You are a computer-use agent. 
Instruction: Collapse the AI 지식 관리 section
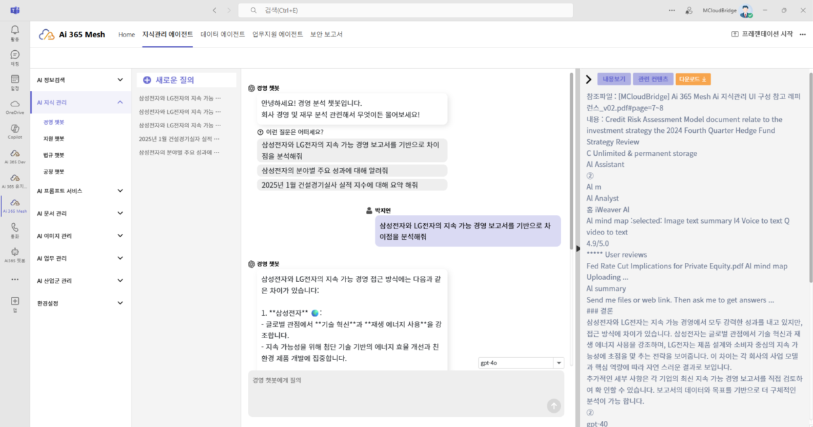coord(120,102)
